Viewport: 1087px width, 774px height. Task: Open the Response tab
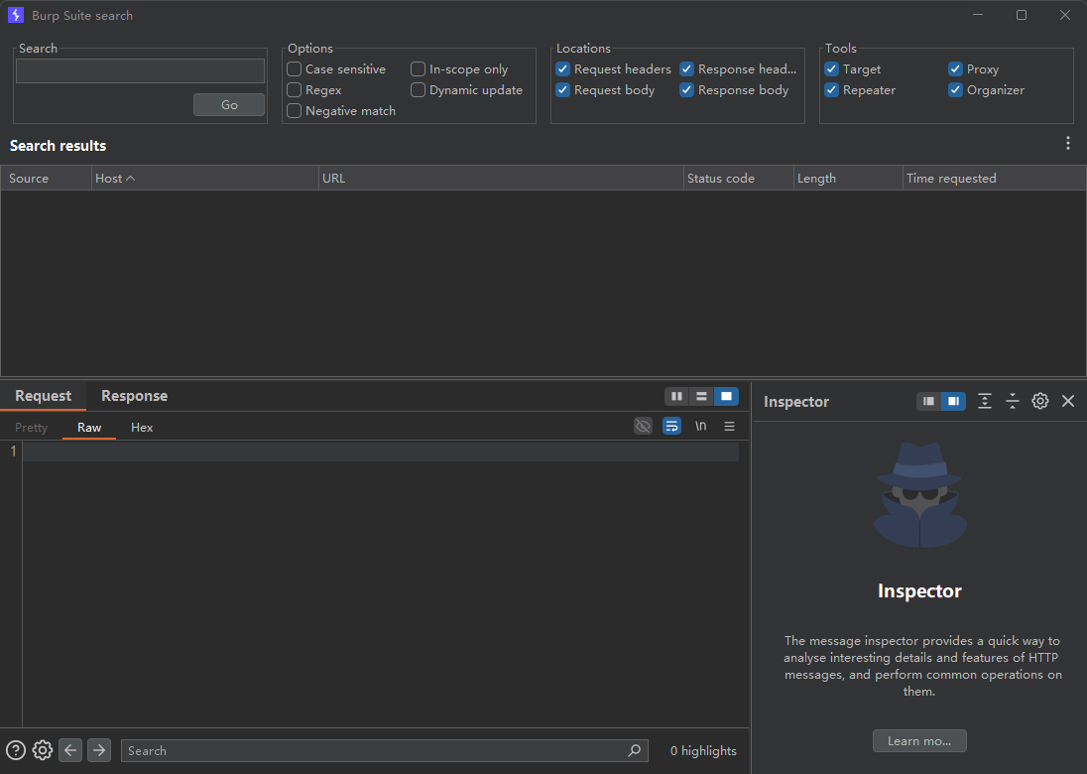pyautogui.click(x=135, y=395)
